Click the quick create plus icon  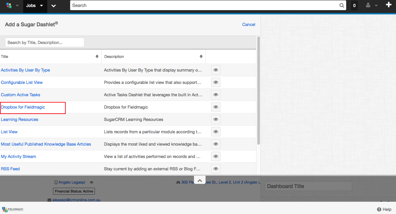click(388, 5)
